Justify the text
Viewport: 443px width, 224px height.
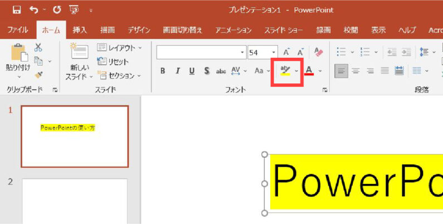[385, 71]
